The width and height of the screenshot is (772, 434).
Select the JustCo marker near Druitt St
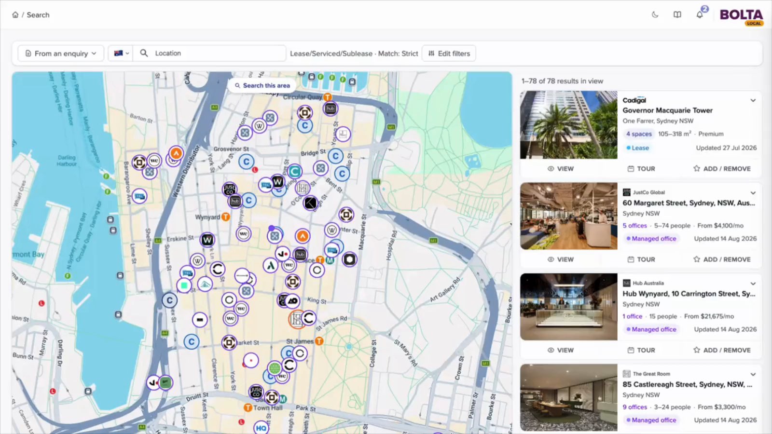coord(256,392)
